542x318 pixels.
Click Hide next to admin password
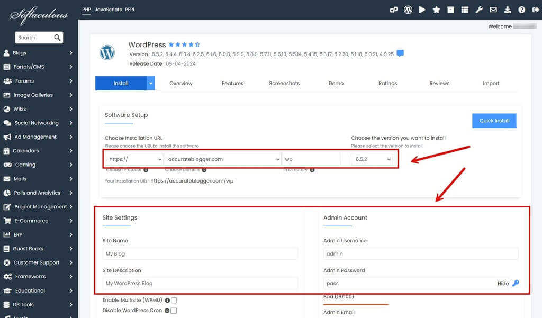[x=503, y=284]
